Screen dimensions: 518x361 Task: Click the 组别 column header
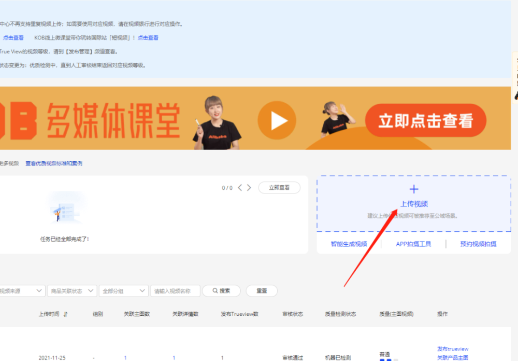98,314
